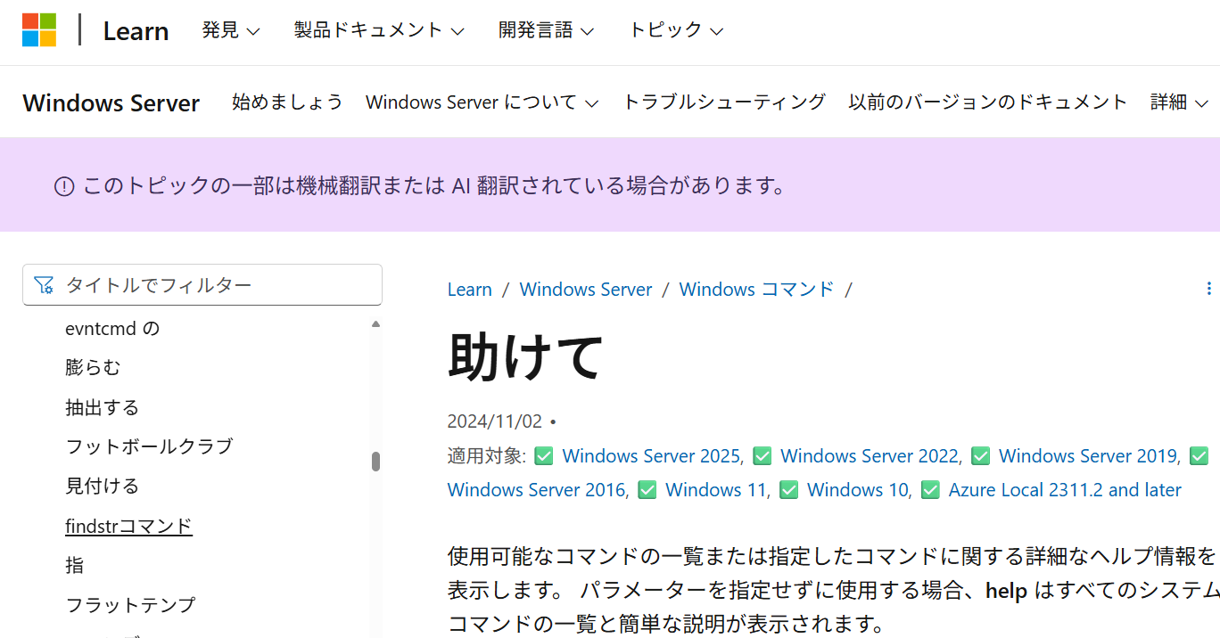Click the filter funnel icon in sidebar

[x=43, y=285]
